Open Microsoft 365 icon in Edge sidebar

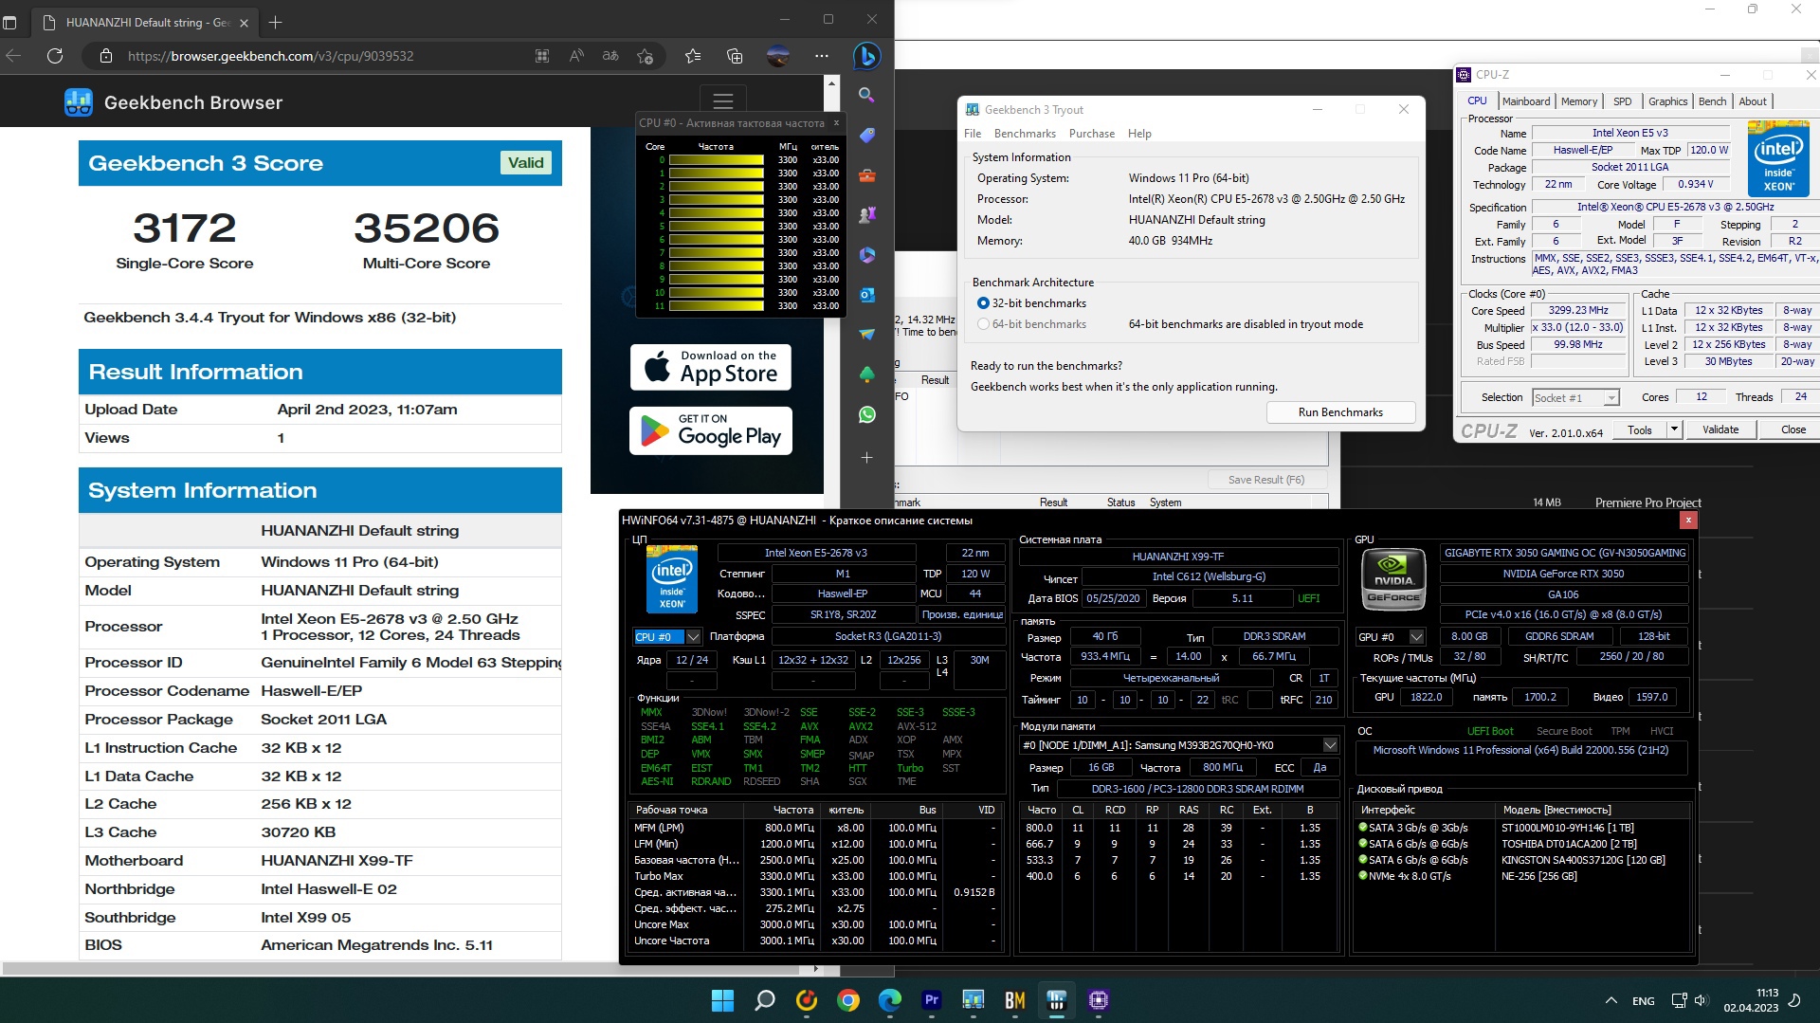866,255
